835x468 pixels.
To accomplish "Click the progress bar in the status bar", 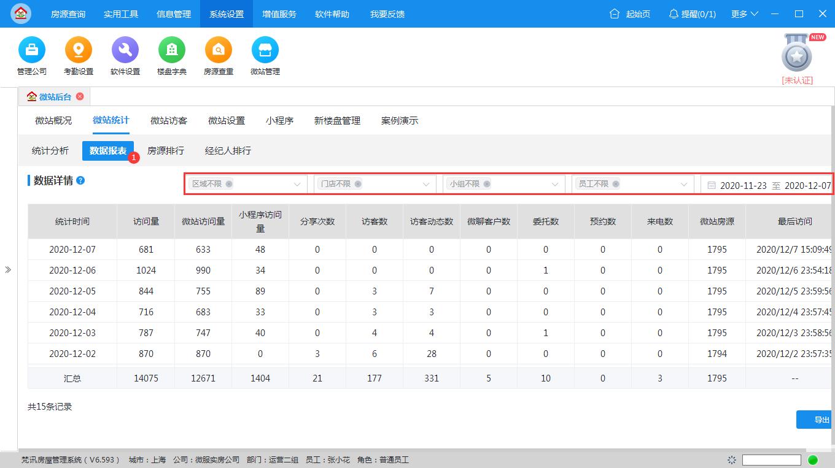I will pos(771,459).
